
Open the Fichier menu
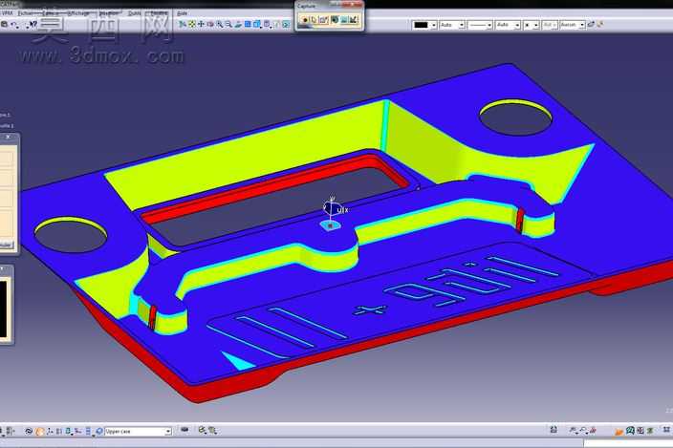coord(26,13)
